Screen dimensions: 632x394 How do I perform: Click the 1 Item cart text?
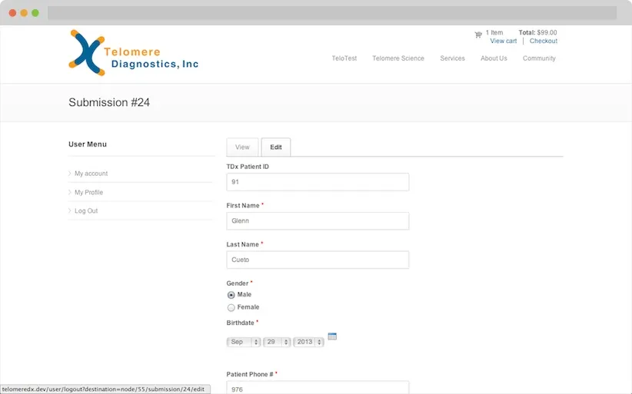point(494,32)
